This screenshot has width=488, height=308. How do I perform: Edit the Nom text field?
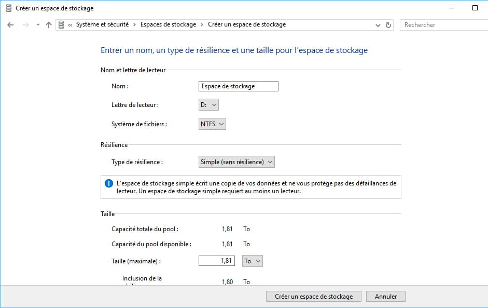point(238,86)
